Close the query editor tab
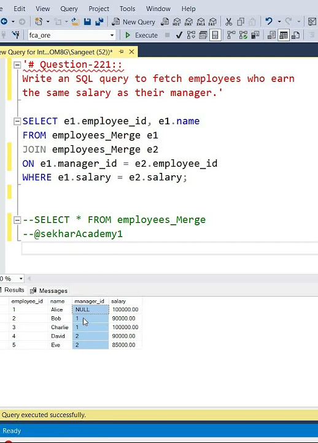This screenshot has height=443, width=318. [131, 52]
